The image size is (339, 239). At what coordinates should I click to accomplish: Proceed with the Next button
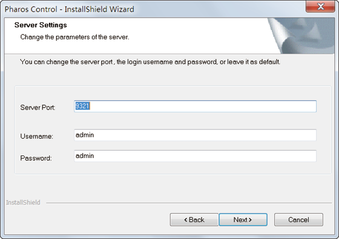coord(243,220)
